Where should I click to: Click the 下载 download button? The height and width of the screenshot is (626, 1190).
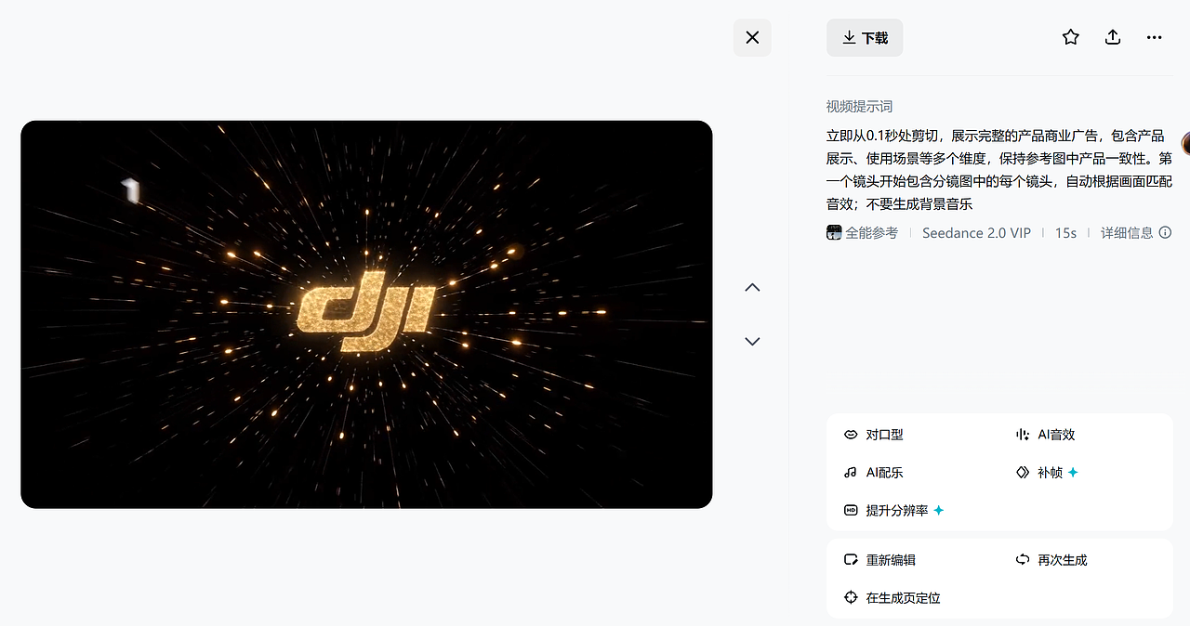pos(865,38)
